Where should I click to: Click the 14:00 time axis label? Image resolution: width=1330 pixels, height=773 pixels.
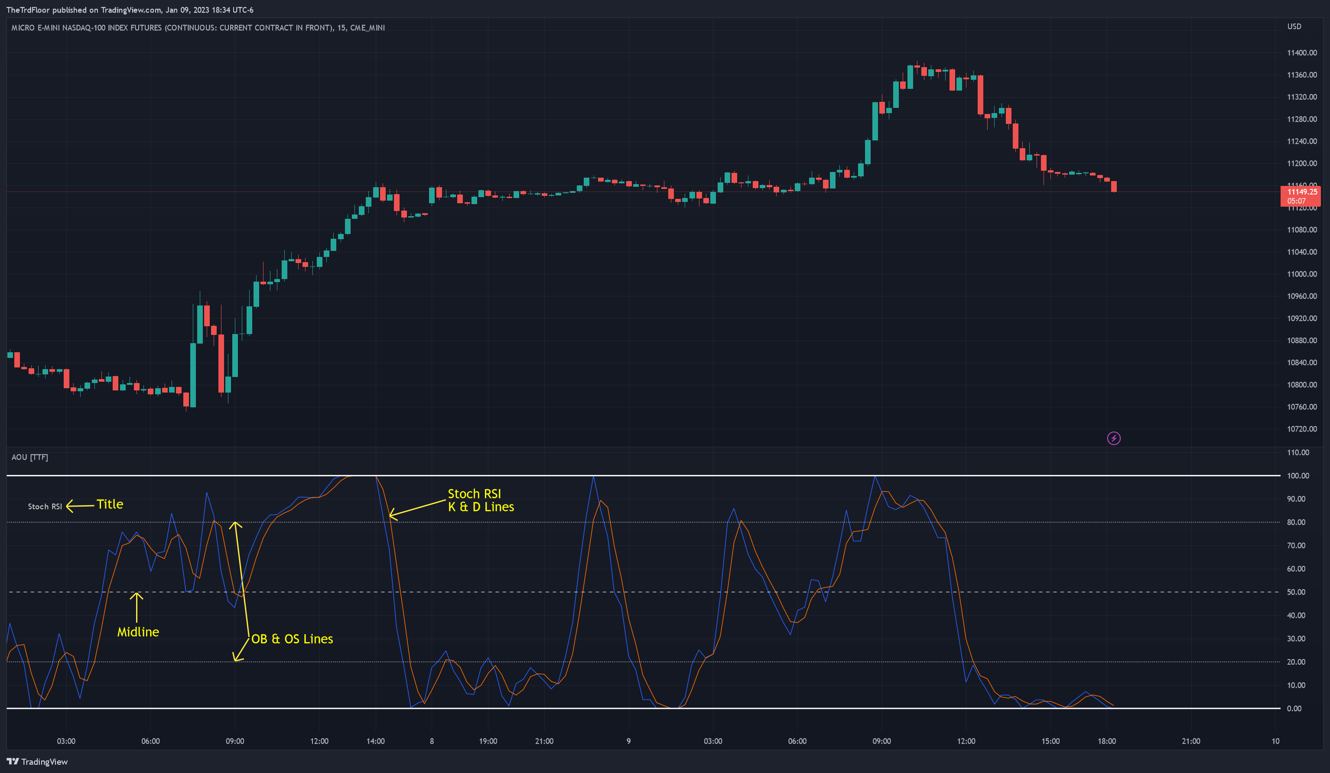click(x=375, y=741)
